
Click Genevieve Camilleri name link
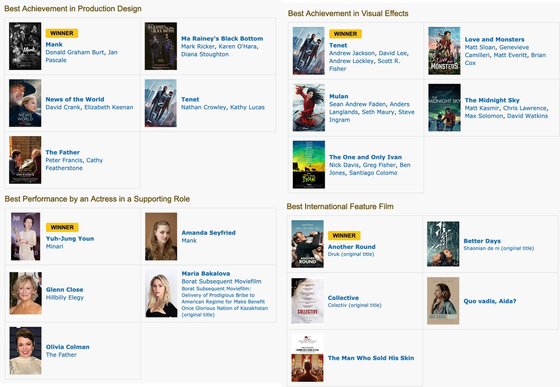pyautogui.click(x=497, y=51)
